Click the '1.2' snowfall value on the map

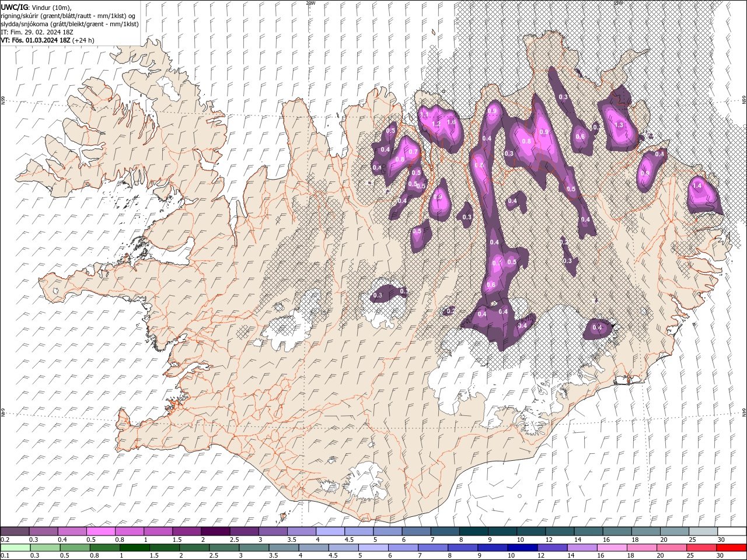436,124
